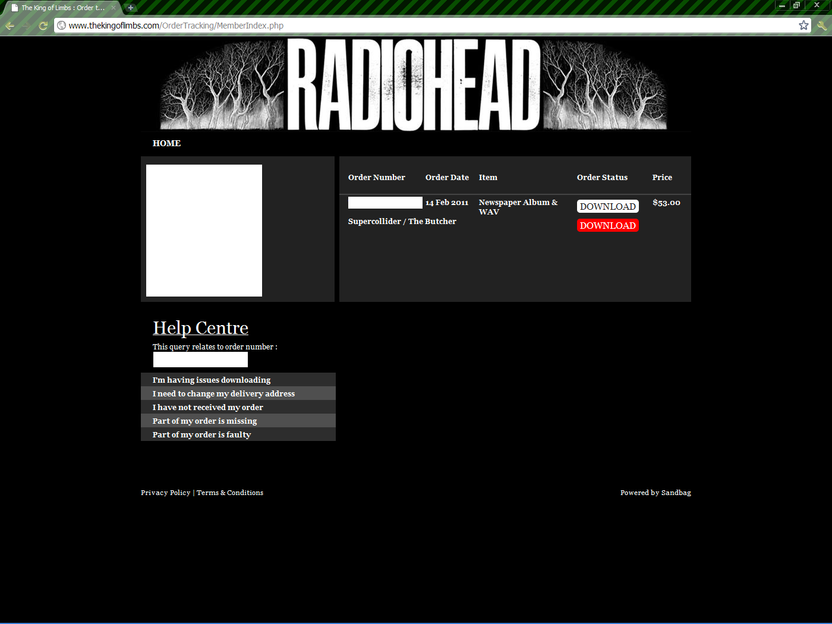Image resolution: width=832 pixels, height=624 pixels.
Task: Reload the page with refresh icon
Action: click(43, 26)
